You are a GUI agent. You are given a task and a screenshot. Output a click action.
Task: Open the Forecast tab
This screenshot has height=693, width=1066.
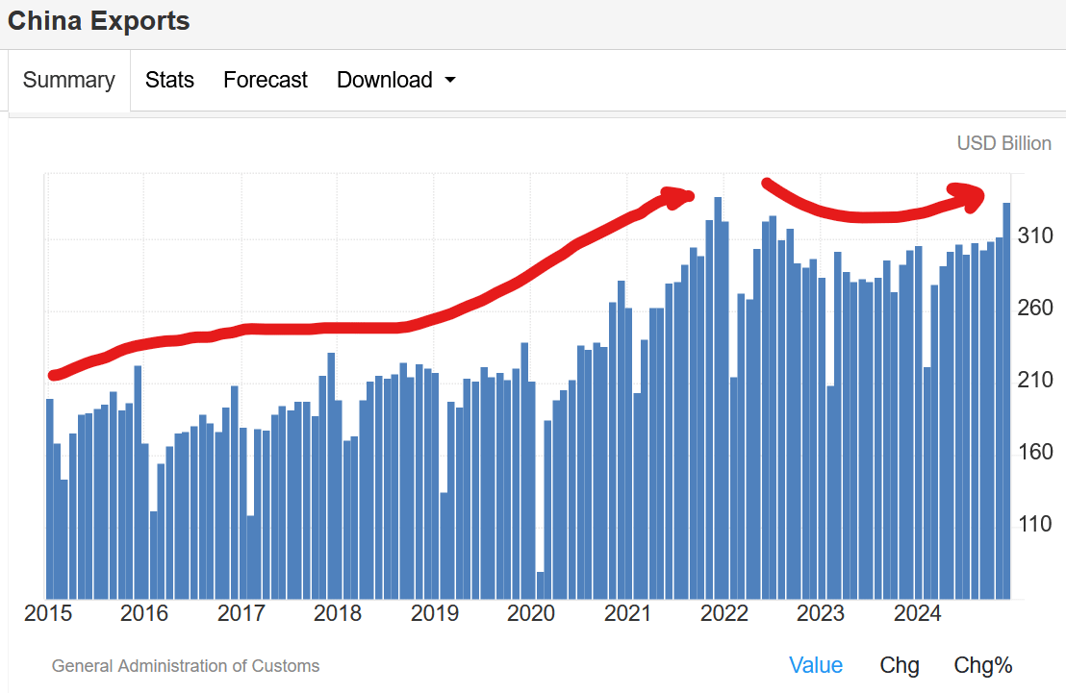point(266,80)
